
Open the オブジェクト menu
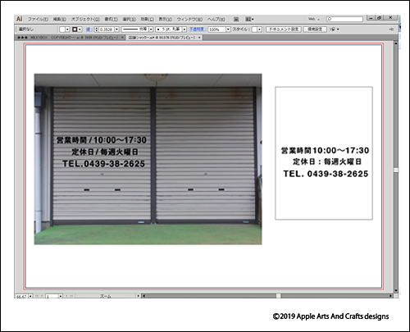[85, 19]
